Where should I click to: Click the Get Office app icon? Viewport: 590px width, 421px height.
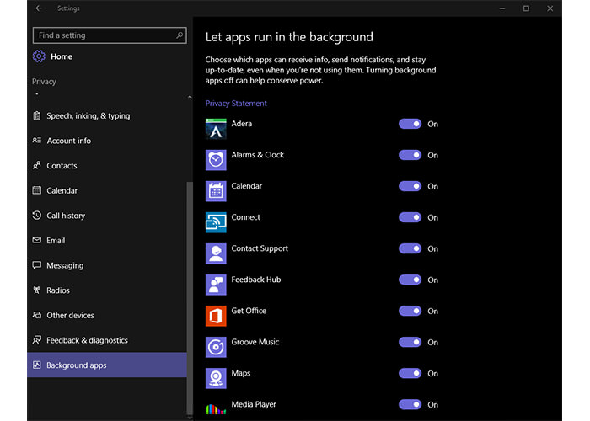tap(216, 316)
